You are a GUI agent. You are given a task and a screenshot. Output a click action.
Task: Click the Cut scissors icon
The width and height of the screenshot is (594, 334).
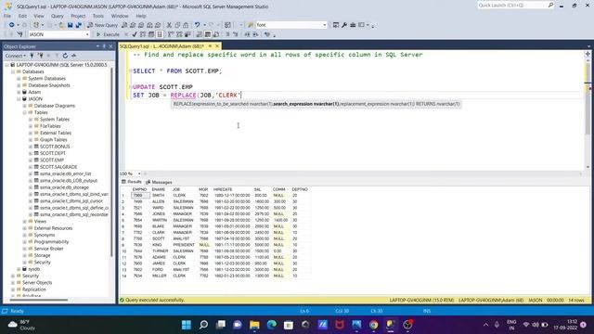coord(169,25)
